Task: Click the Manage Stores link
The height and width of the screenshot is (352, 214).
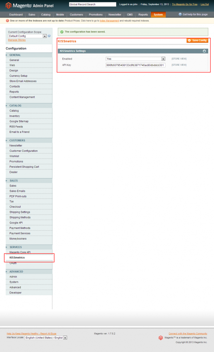Action: point(17,40)
